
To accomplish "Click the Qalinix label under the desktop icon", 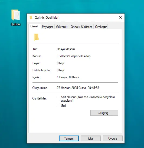I will (15, 24).
